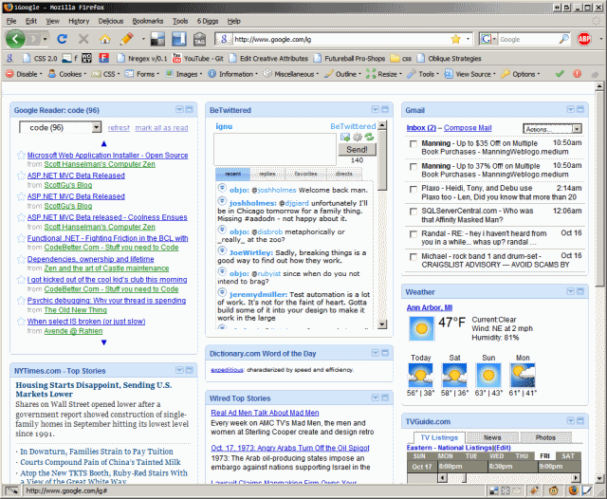This screenshot has width=607, height=499.
Task: Click the red error indicator icon
Action: click(x=578, y=74)
